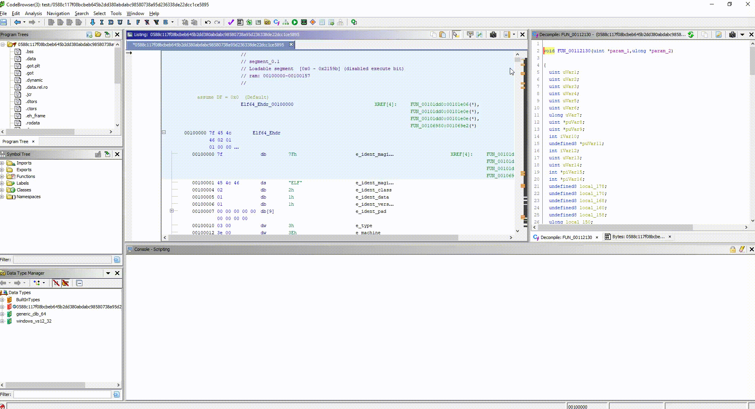Paste into the Listing via the clipboard icon
755x409 pixels.
442,34
